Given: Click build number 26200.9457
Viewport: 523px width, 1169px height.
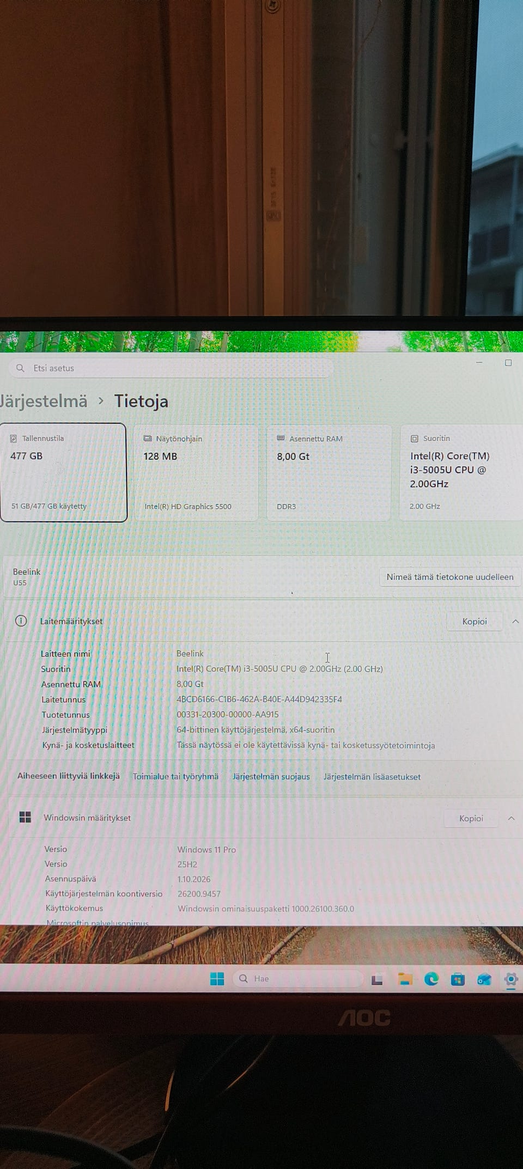Looking at the screenshot, I should [x=199, y=894].
